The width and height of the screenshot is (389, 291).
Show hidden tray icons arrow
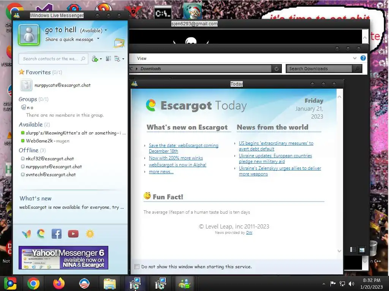click(324, 284)
